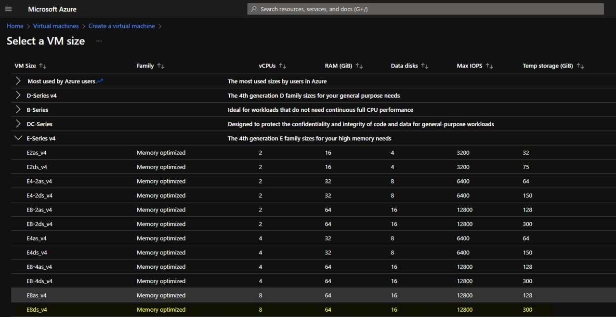
Task: Click Max IOPS 12800 in the E8as_v4 row
Action: (464, 295)
